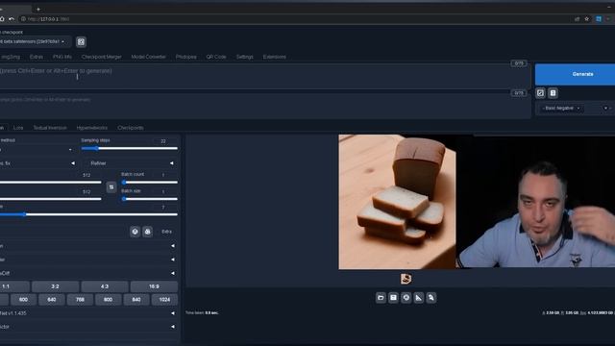Viewport: 615px width, 346px height.
Task: Toggle the Refiner checkbox
Action: [87, 163]
